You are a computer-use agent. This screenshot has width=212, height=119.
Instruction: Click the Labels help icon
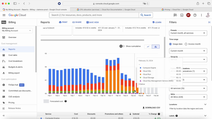coord(177,116)
